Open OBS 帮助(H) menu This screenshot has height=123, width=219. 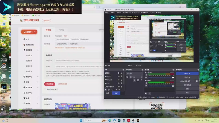[x=158, y=13]
